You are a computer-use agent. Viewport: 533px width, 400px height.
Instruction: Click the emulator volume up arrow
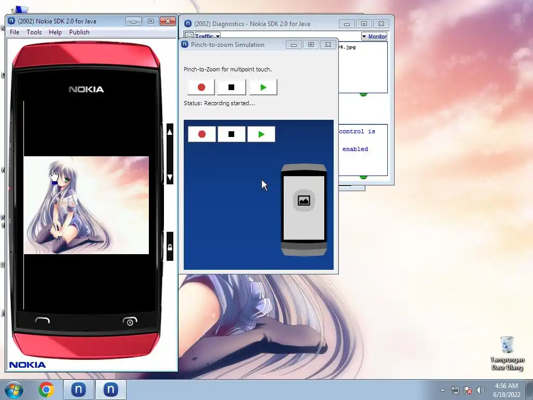[x=170, y=132]
